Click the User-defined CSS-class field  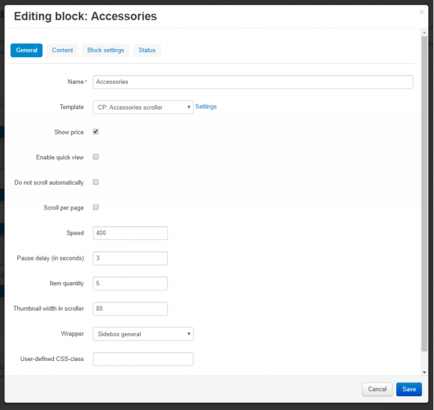(143, 359)
